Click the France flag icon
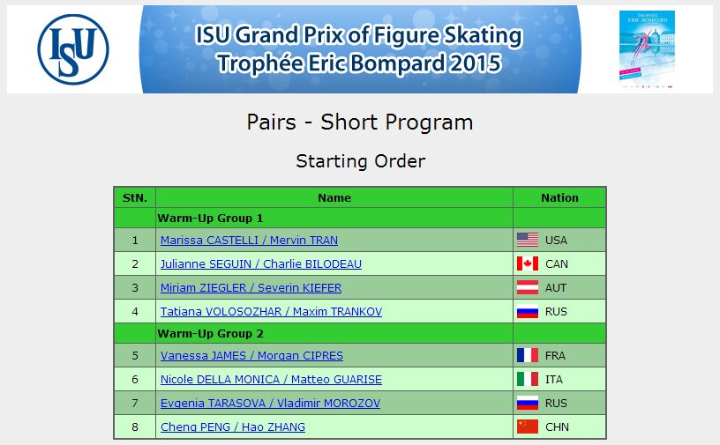The height and width of the screenshot is (445, 720). 527,355
